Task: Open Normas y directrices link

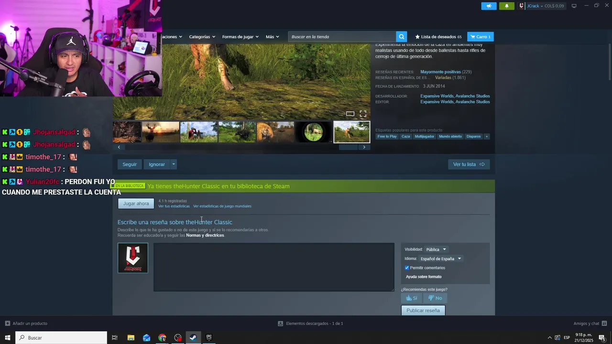Action: click(205, 235)
